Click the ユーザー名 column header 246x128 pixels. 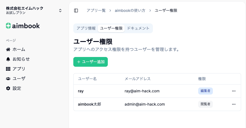point(87,79)
